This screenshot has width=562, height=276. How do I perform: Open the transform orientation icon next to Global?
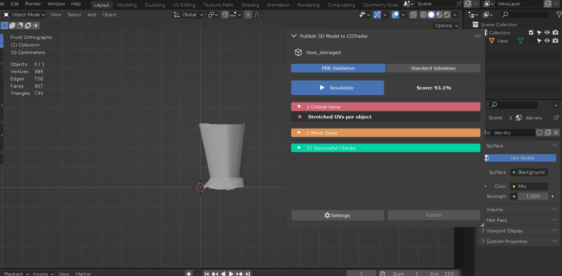pyautogui.click(x=177, y=15)
